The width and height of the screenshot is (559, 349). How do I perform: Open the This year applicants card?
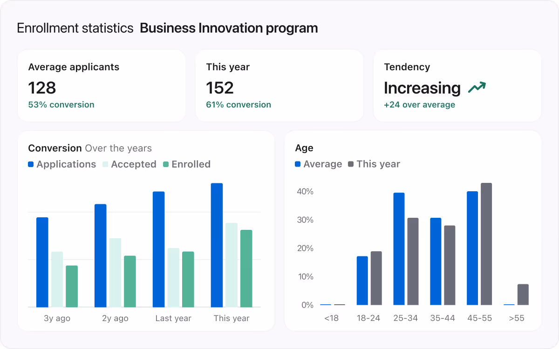279,86
